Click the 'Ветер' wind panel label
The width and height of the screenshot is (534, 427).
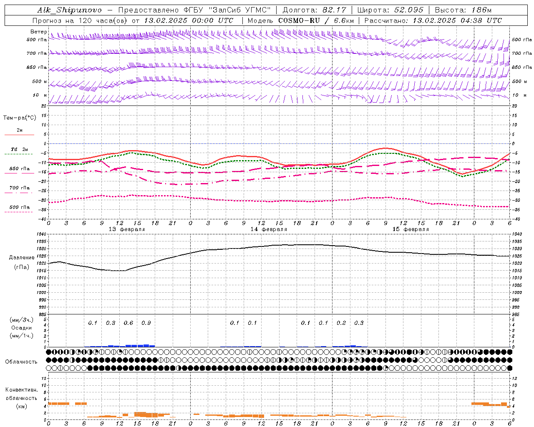point(38,32)
